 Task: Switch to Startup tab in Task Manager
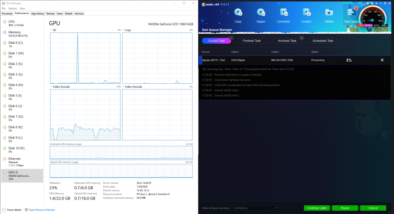(x=50, y=14)
